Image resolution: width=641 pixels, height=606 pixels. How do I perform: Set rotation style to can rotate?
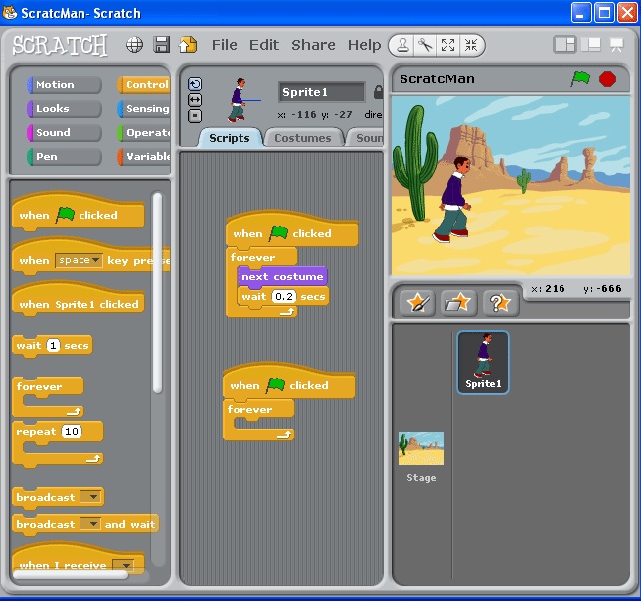click(x=195, y=84)
